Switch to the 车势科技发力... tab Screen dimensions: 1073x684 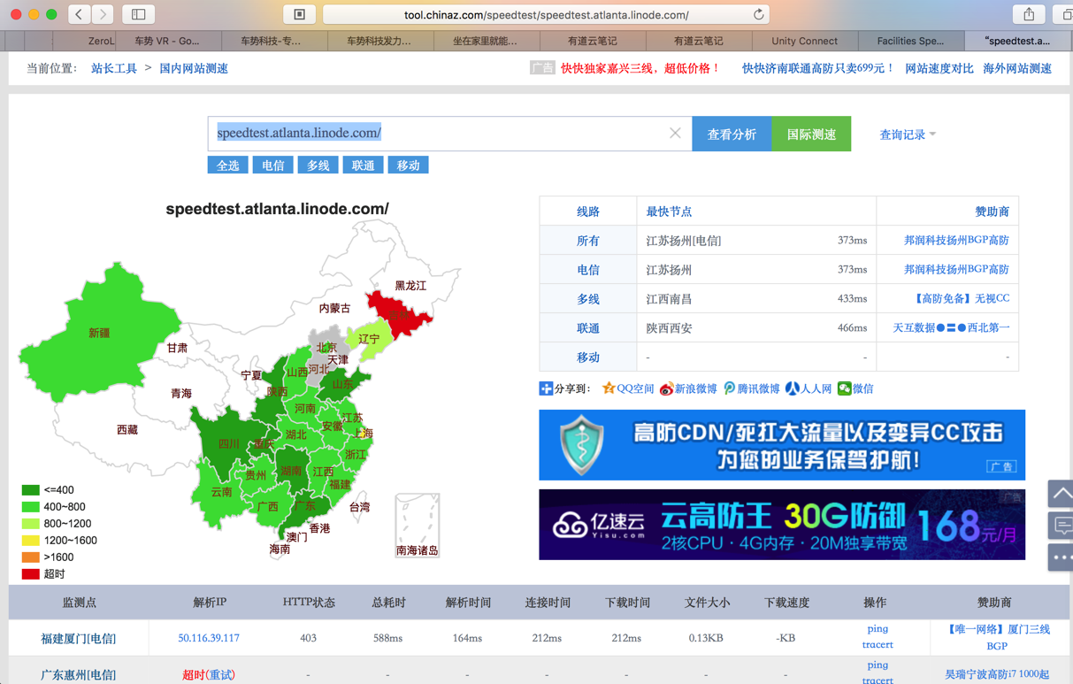click(x=379, y=41)
